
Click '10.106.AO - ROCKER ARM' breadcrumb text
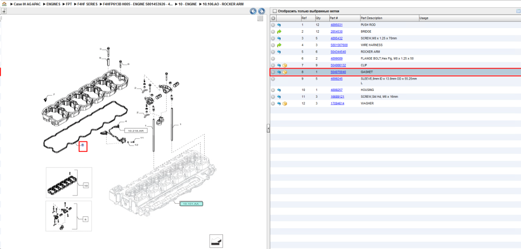point(223,4)
